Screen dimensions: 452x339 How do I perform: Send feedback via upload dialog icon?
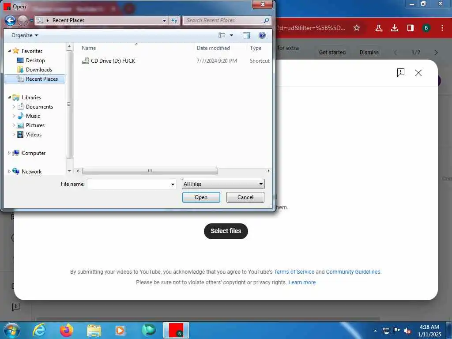tap(401, 73)
